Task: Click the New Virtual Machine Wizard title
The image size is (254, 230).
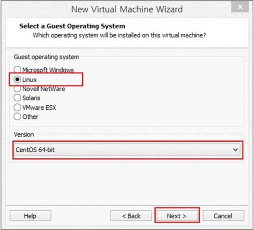Action: 127,9
